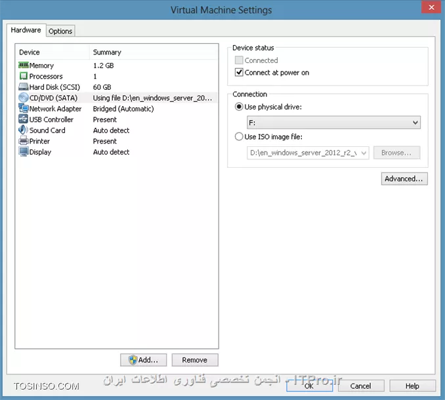Click the Remove device button

pyautogui.click(x=195, y=360)
